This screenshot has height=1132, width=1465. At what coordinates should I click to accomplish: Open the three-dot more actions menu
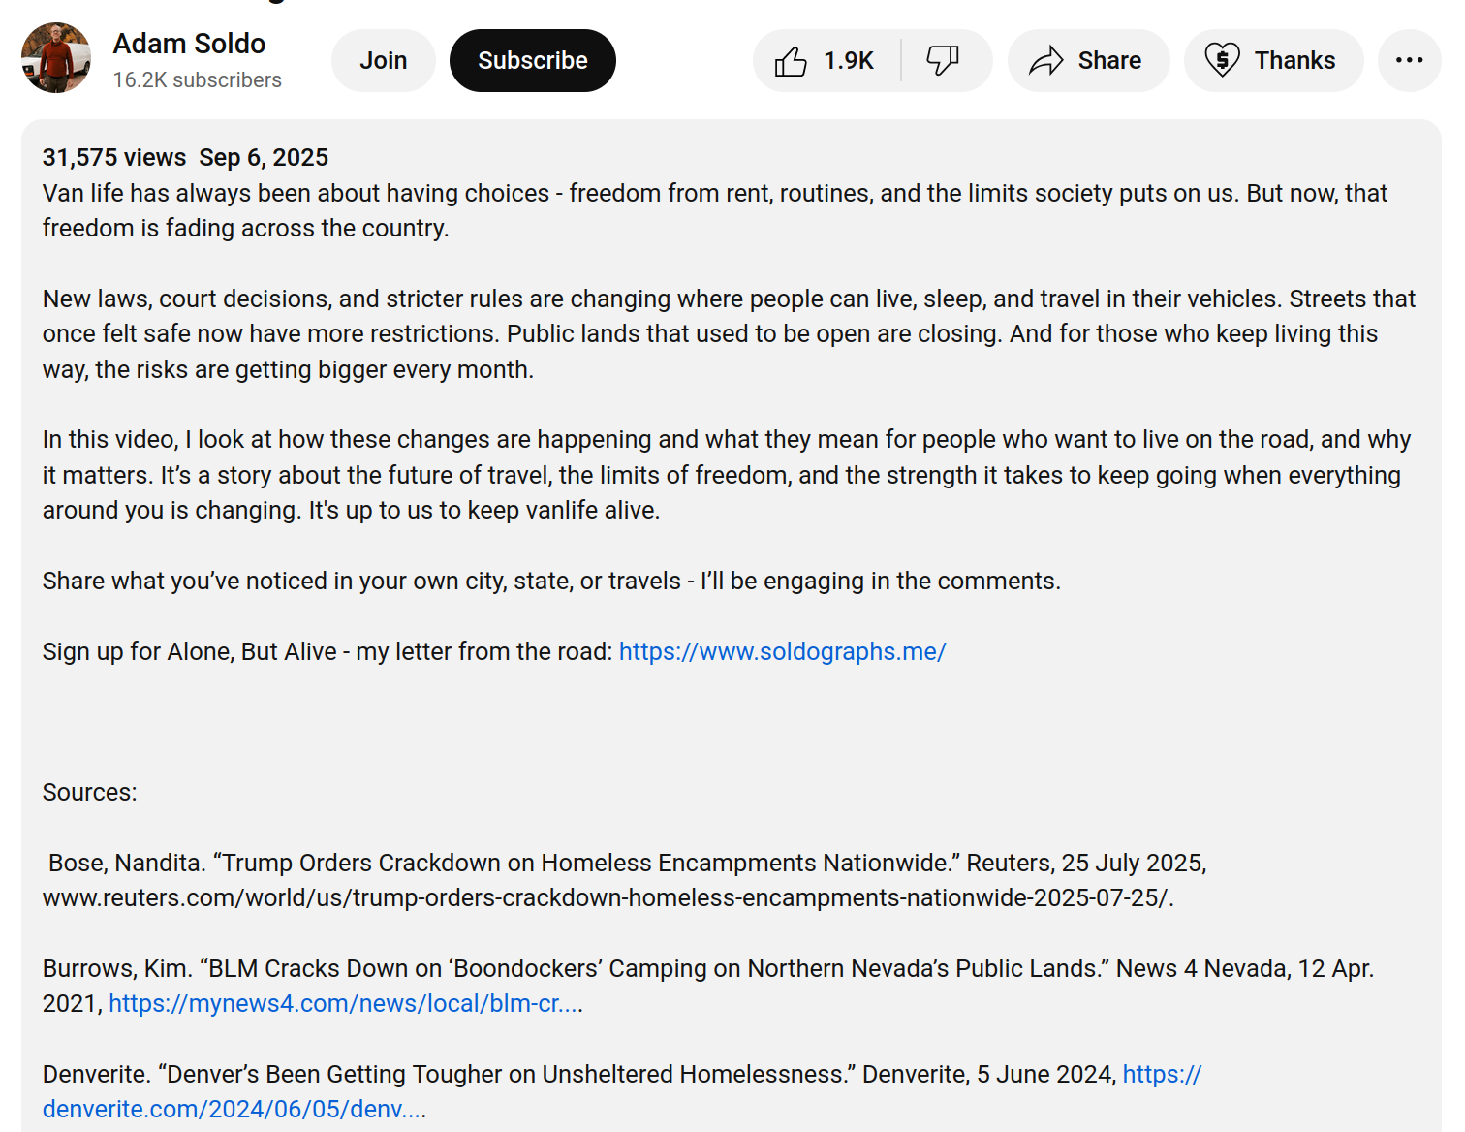pos(1409,61)
